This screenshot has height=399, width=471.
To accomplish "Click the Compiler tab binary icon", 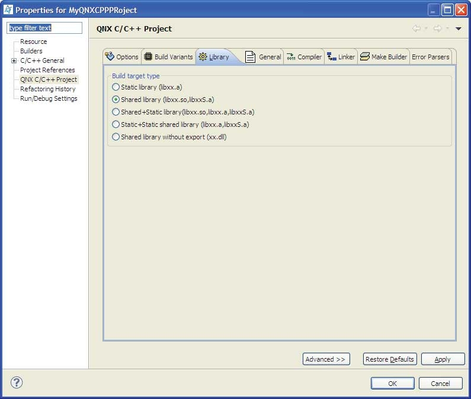I will click(291, 57).
